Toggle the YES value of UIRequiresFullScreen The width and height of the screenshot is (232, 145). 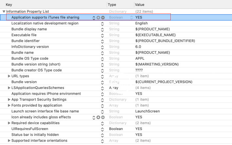tap(139, 129)
